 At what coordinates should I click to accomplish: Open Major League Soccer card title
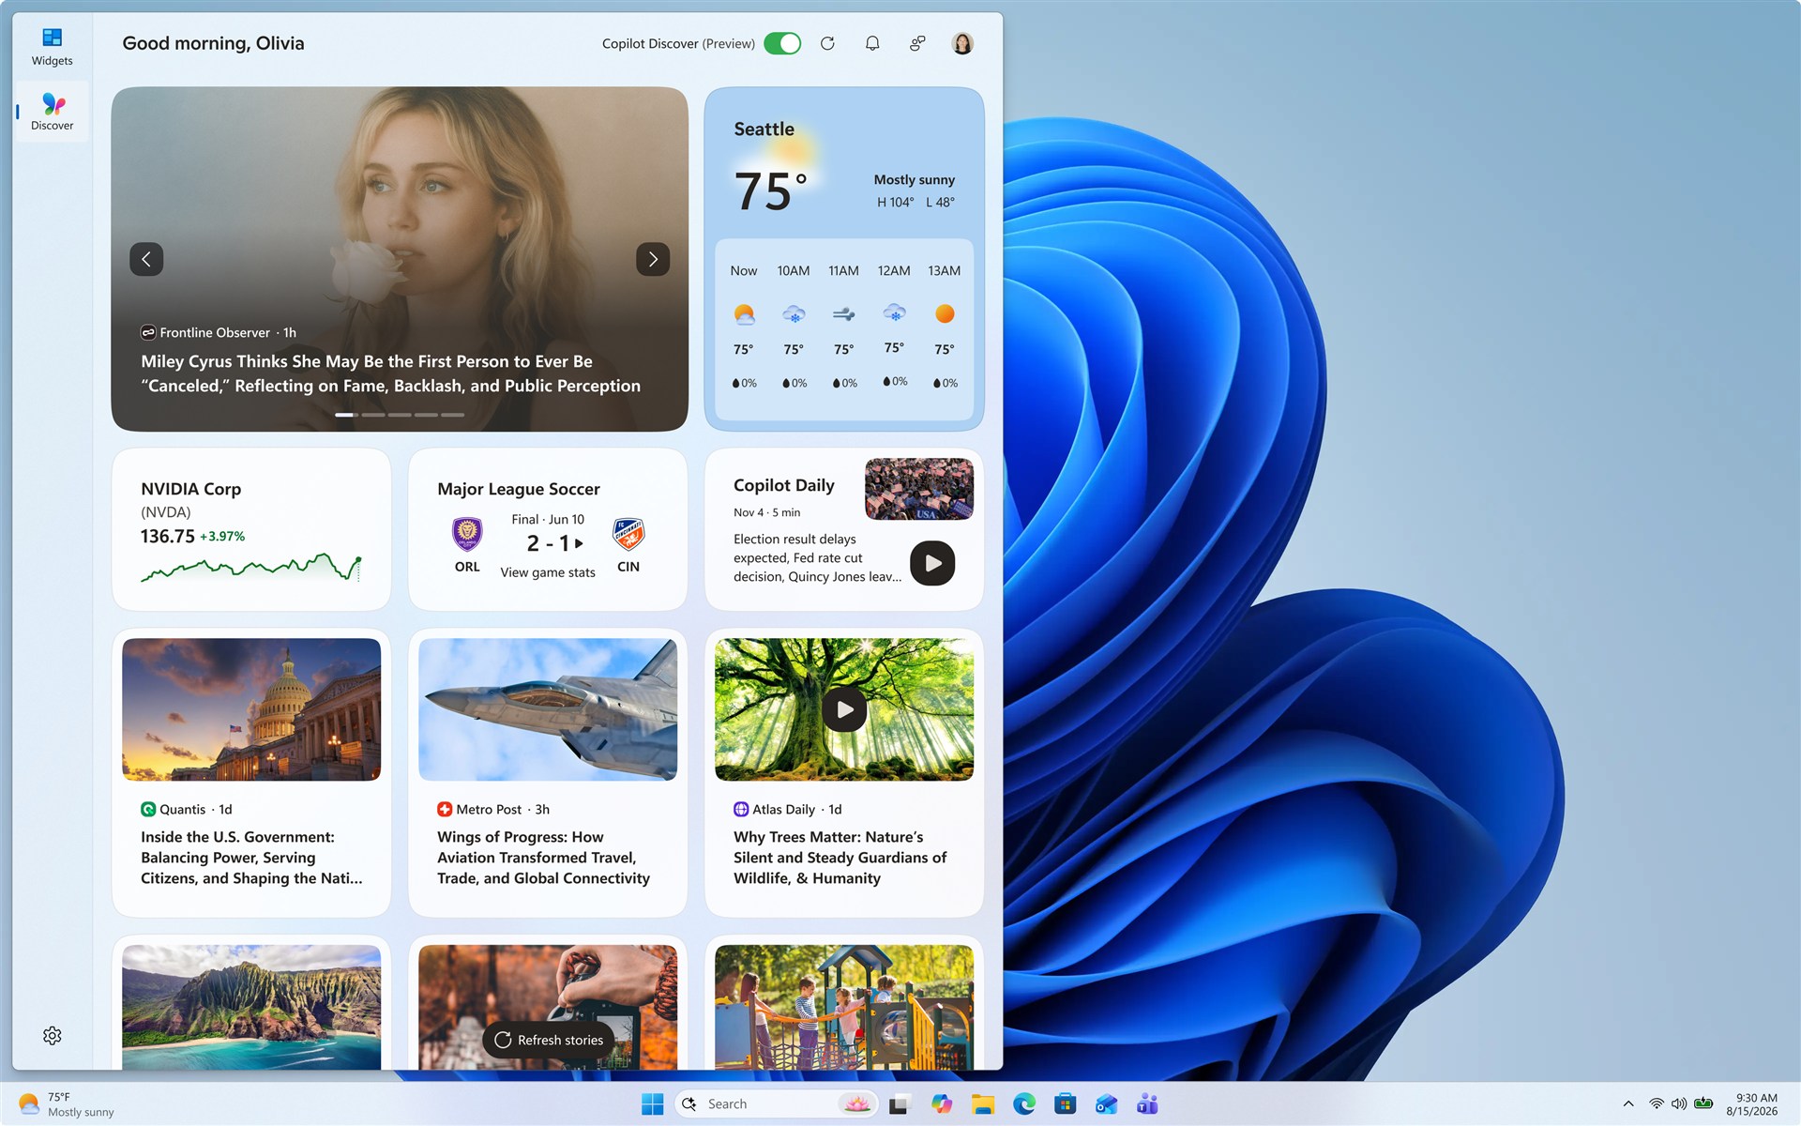click(519, 489)
